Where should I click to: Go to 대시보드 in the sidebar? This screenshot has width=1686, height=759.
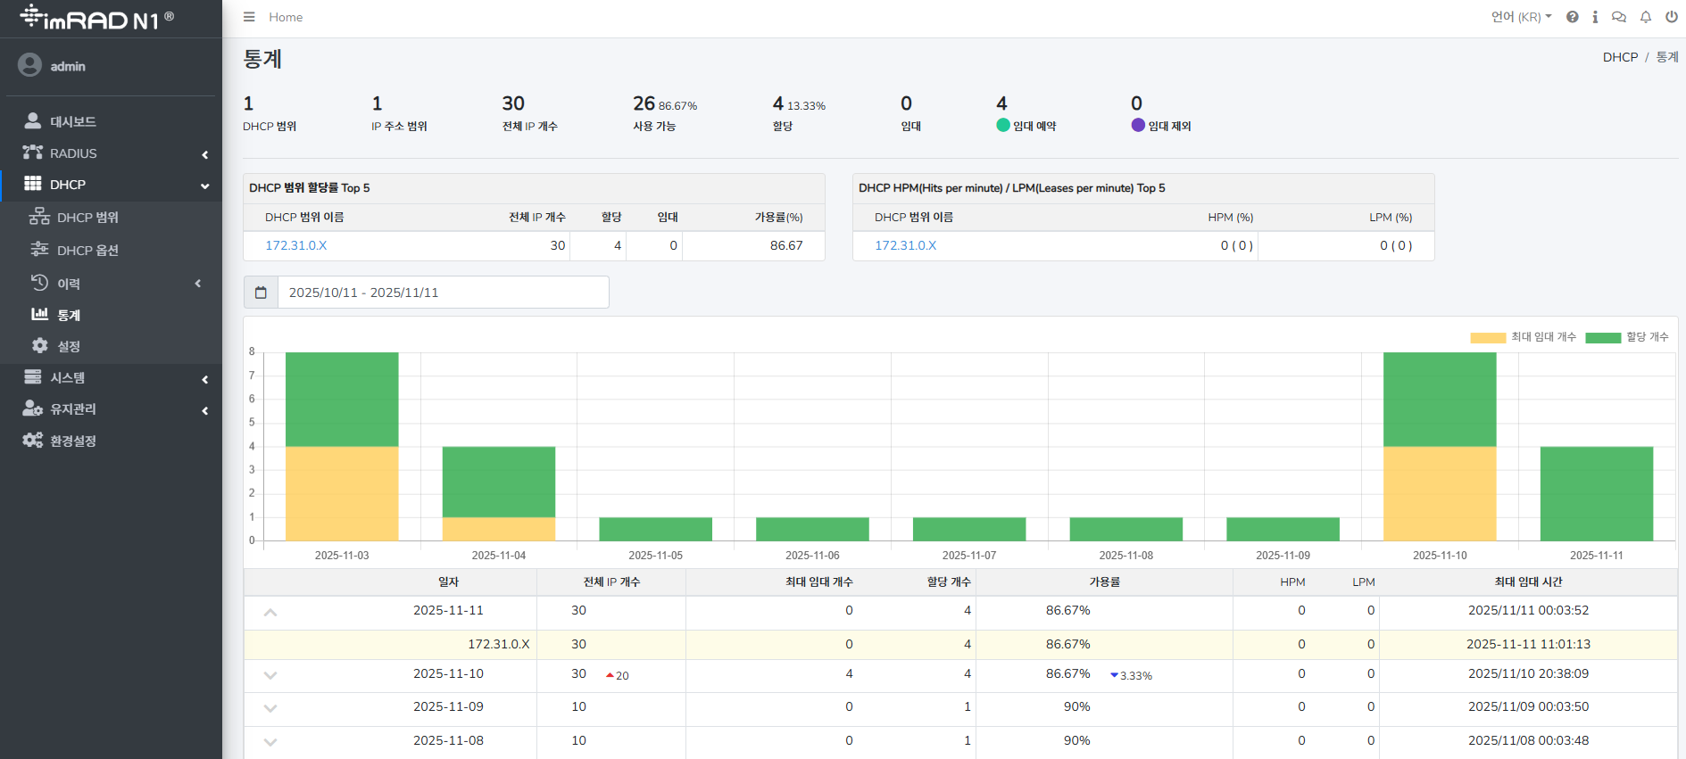click(x=72, y=121)
